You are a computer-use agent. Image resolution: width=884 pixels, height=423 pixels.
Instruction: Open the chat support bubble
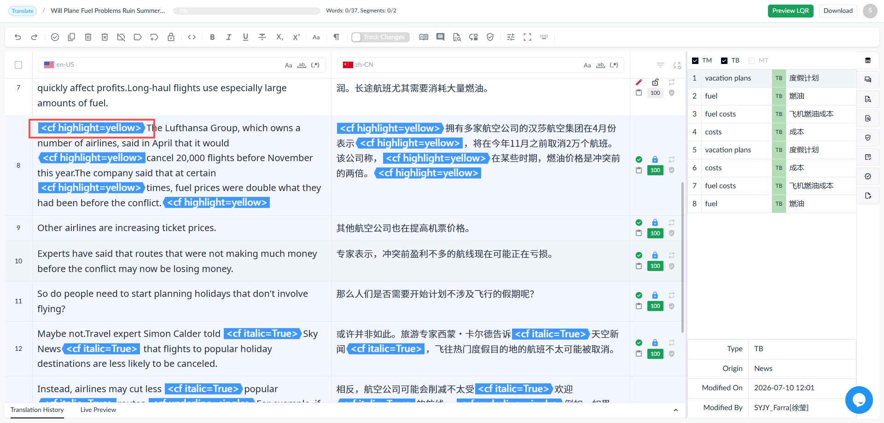click(859, 400)
